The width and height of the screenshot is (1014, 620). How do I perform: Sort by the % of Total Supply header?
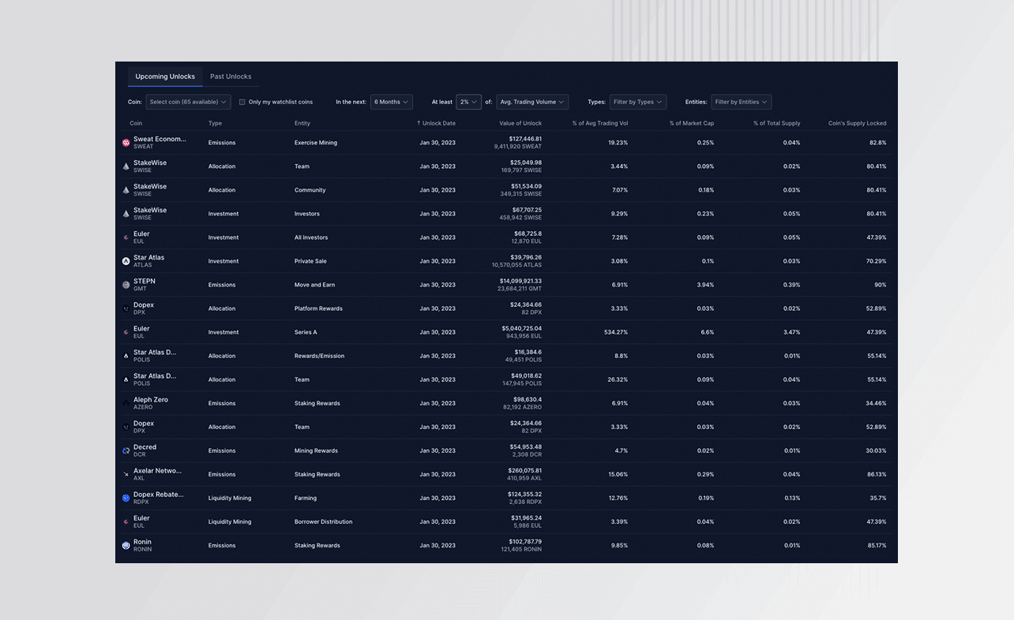click(x=777, y=123)
